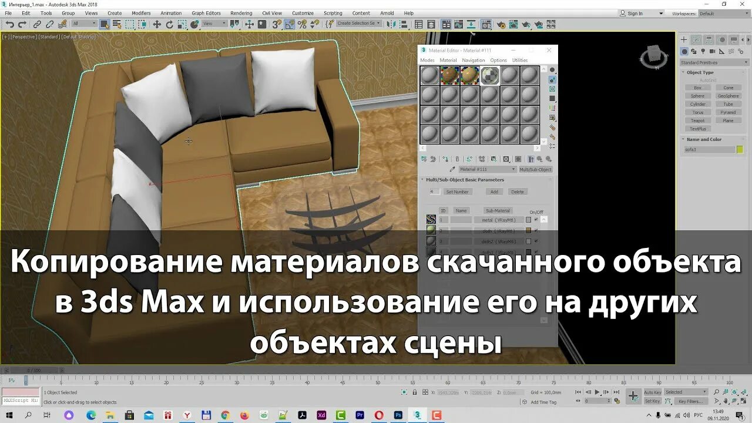This screenshot has width=752, height=423.
Task: Switch to Cameras category in Create panel
Action: pyautogui.click(x=712, y=52)
